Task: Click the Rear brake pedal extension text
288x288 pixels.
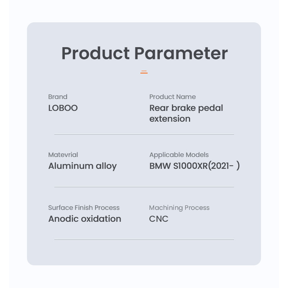Action: click(x=186, y=113)
